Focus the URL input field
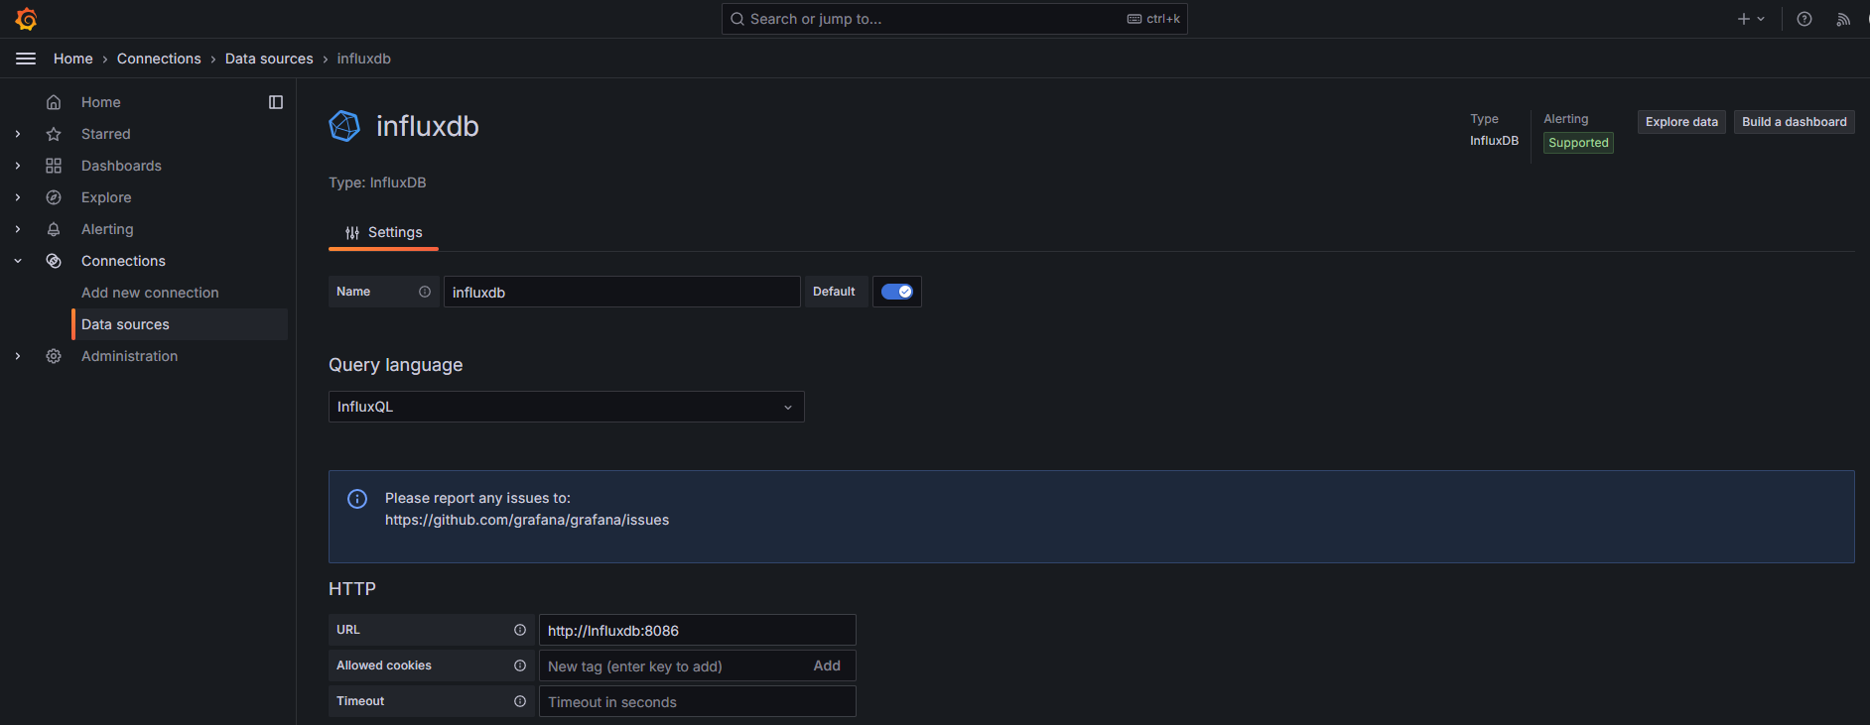1870x725 pixels. pos(697,630)
